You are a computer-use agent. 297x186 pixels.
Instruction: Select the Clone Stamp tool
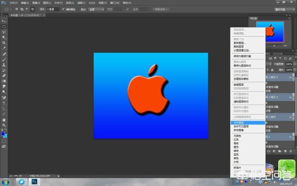tap(4, 65)
